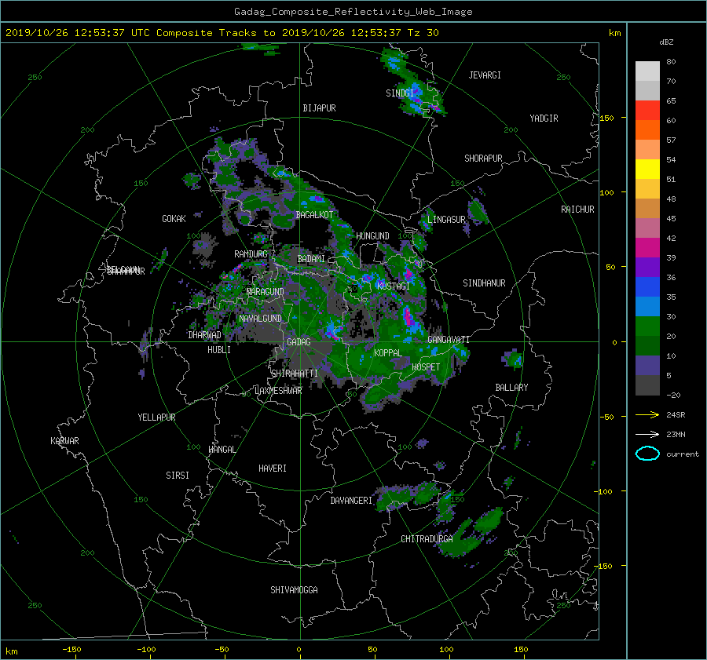Select the BAGALKOT city label
The image size is (707, 660).
click(x=314, y=215)
